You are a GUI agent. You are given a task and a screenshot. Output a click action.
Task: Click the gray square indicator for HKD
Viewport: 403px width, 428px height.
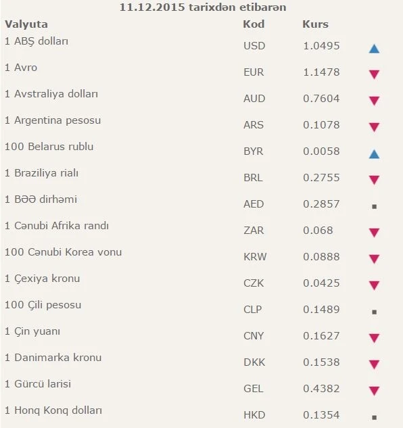tap(375, 417)
